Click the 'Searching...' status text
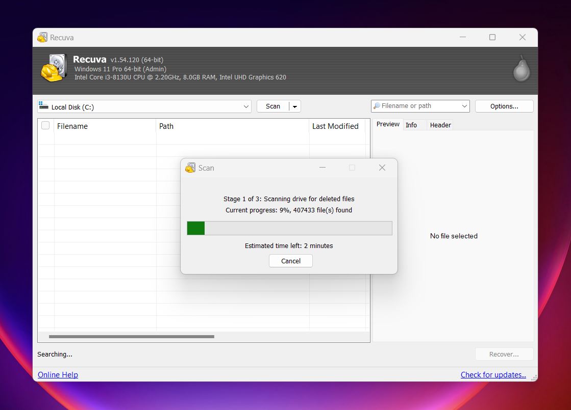 point(55,354)
